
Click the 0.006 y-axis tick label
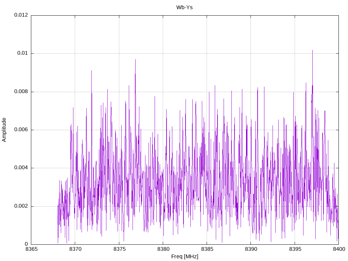click(x=21, y=130)
